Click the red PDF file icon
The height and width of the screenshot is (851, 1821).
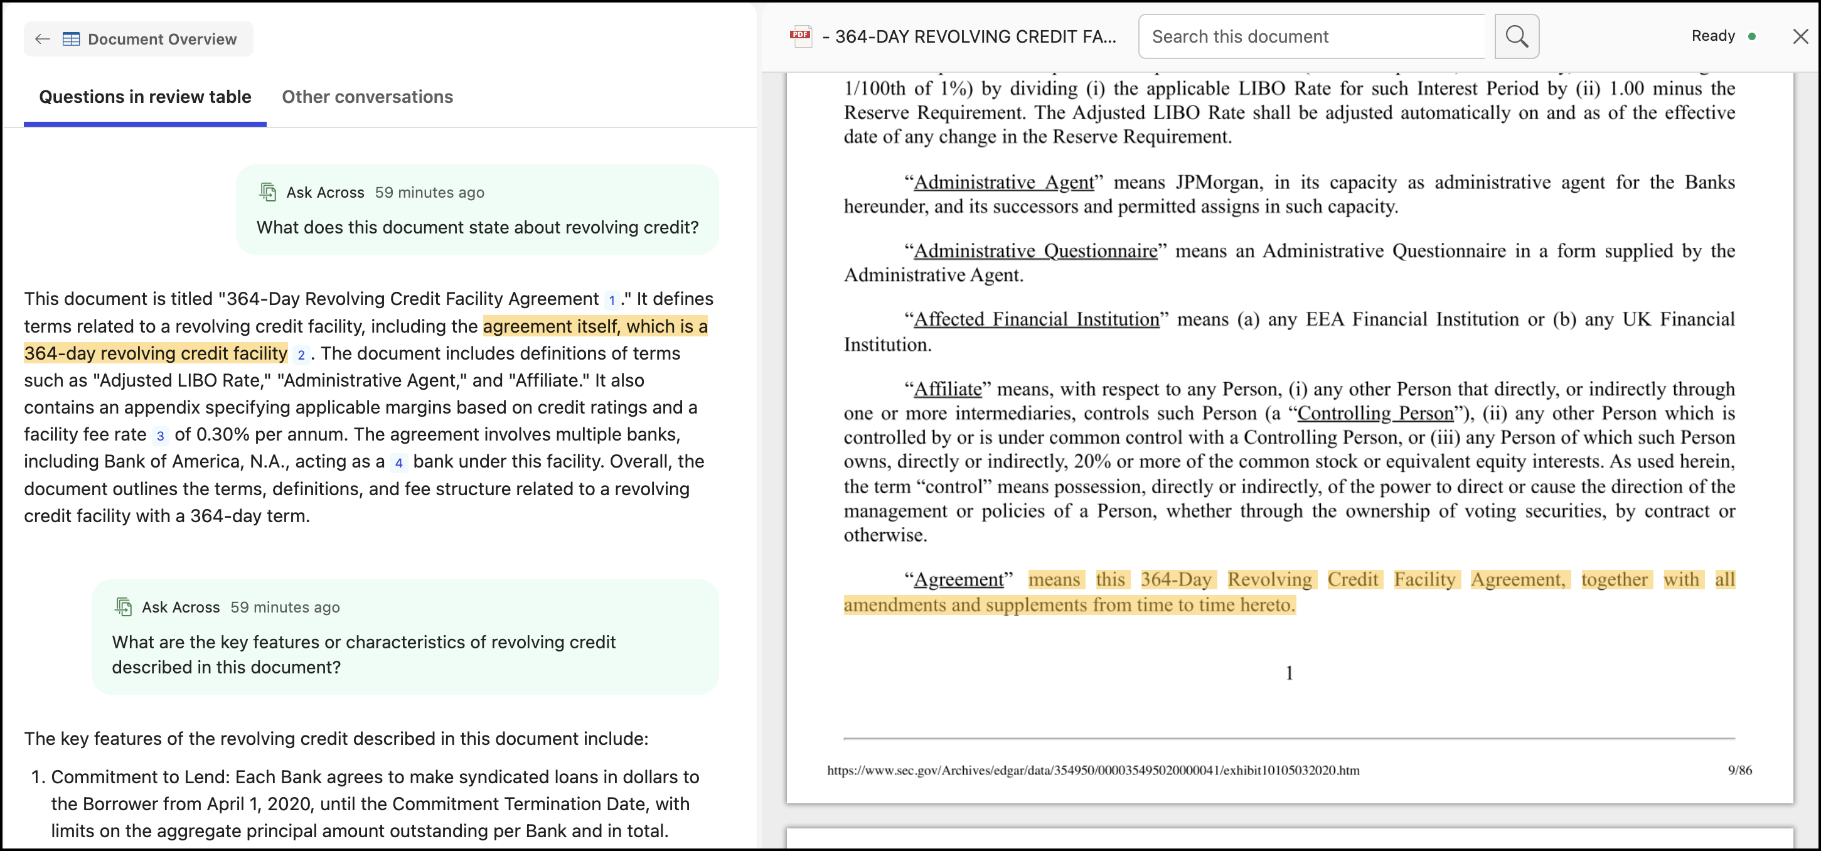pos(800,36)
